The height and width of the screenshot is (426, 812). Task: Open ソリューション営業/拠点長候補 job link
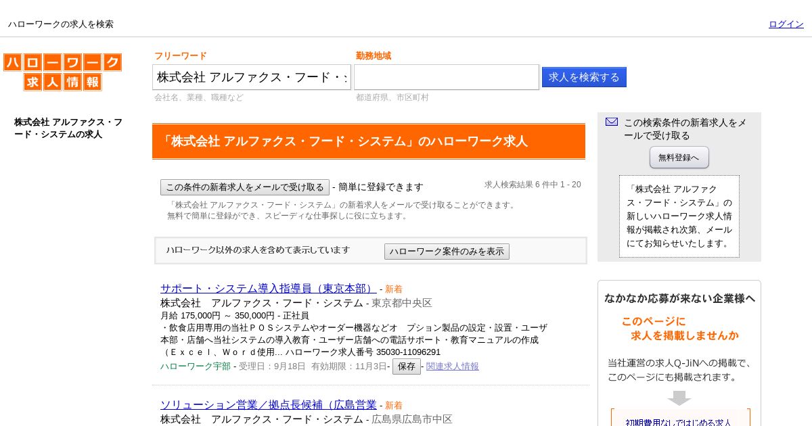click(x=268, y=405)
